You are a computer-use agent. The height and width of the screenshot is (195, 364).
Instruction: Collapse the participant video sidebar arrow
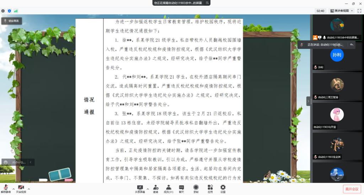click(308, 101)
